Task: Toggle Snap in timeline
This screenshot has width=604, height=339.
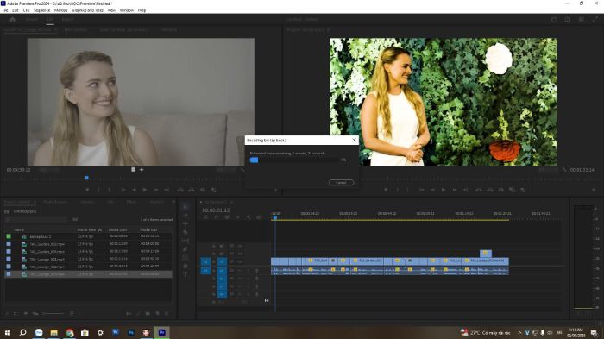Action: (x=216, y=217)
